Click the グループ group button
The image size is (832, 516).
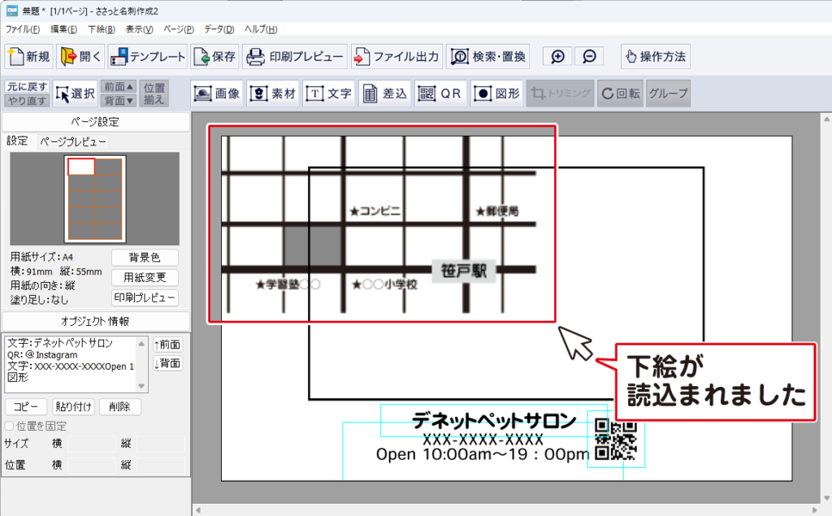[668, 93]
